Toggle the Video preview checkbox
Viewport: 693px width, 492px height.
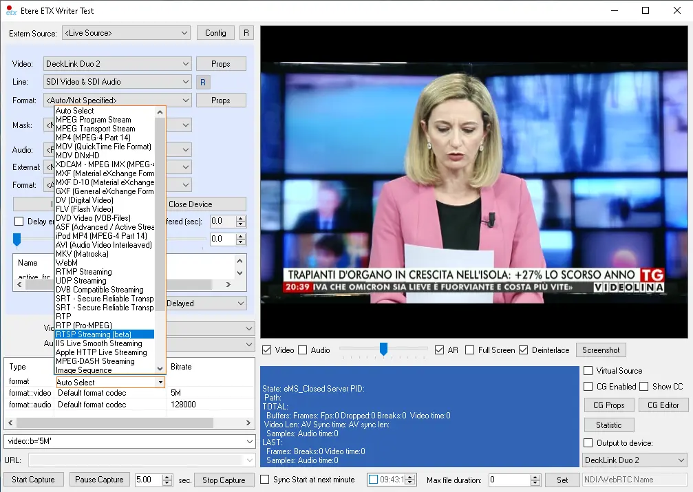tap(267, 350)
